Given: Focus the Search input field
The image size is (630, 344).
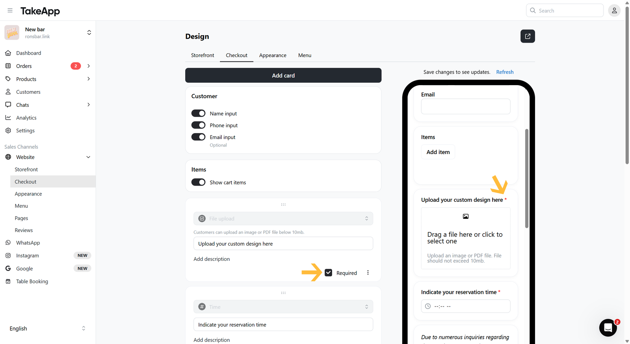Looking at the screenshot, I should (565, 11).
